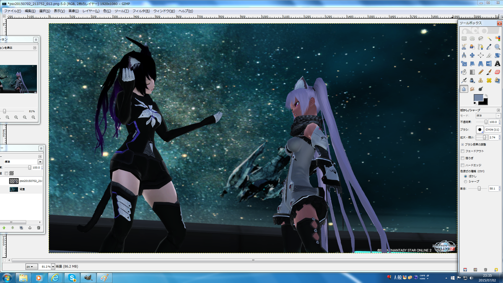Image resolution: width=503 pixels, height=283 pixels.
Task: Open the レイヤー(L) menu
Action: coord(91,10)
